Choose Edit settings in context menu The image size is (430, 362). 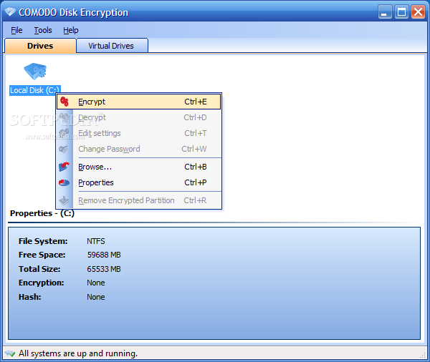[x=139, y=133]
